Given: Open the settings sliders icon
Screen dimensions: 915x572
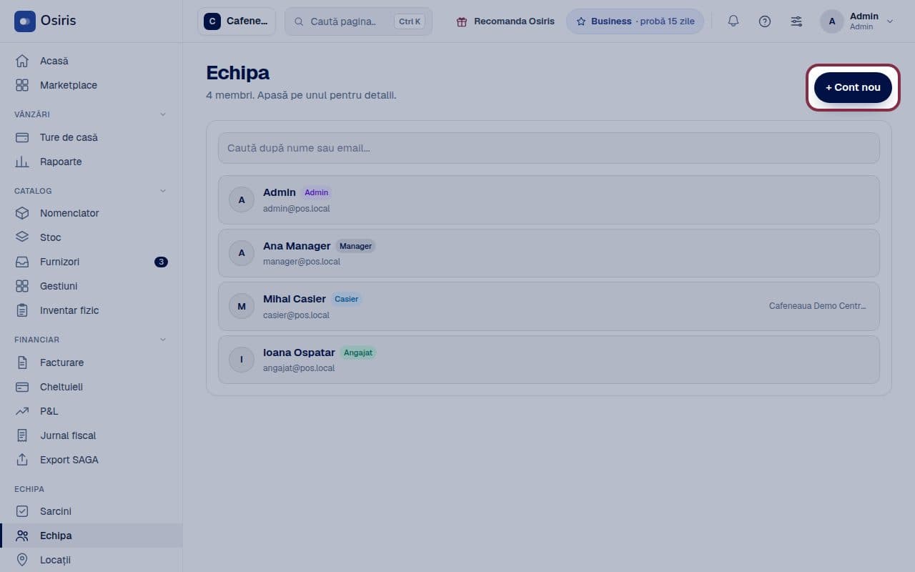Looking at the screenshot, I should 796,21.
